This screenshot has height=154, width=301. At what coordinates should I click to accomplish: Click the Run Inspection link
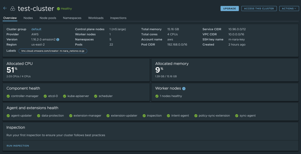18,146
